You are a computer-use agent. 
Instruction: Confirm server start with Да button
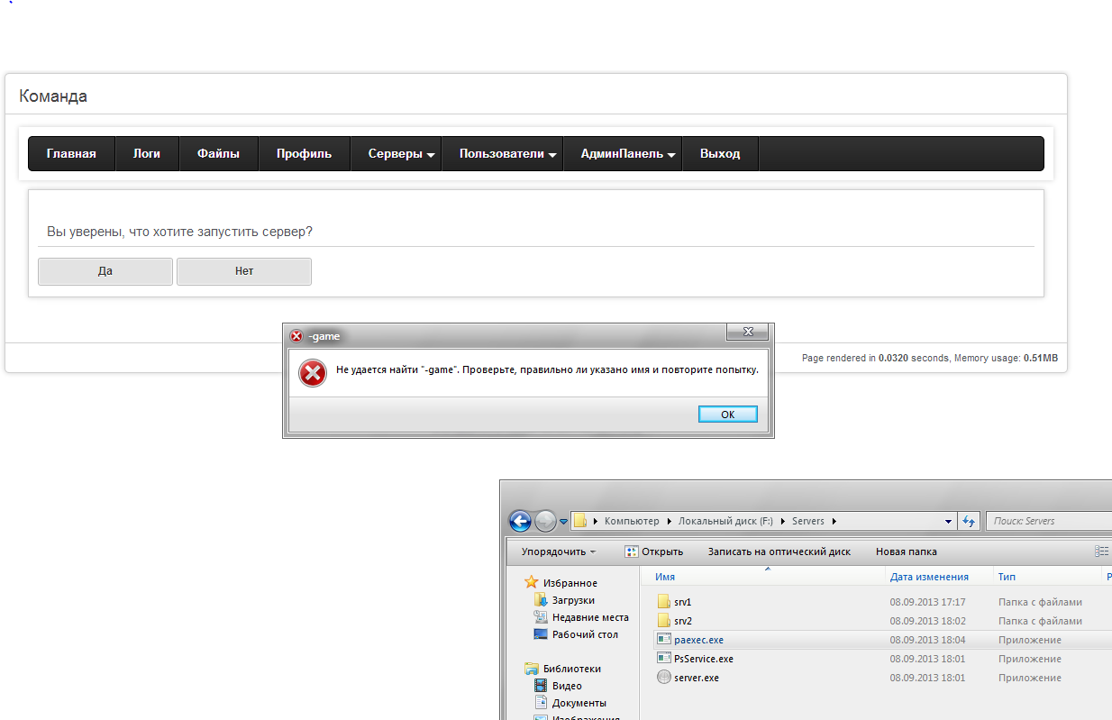click(105, 271)
